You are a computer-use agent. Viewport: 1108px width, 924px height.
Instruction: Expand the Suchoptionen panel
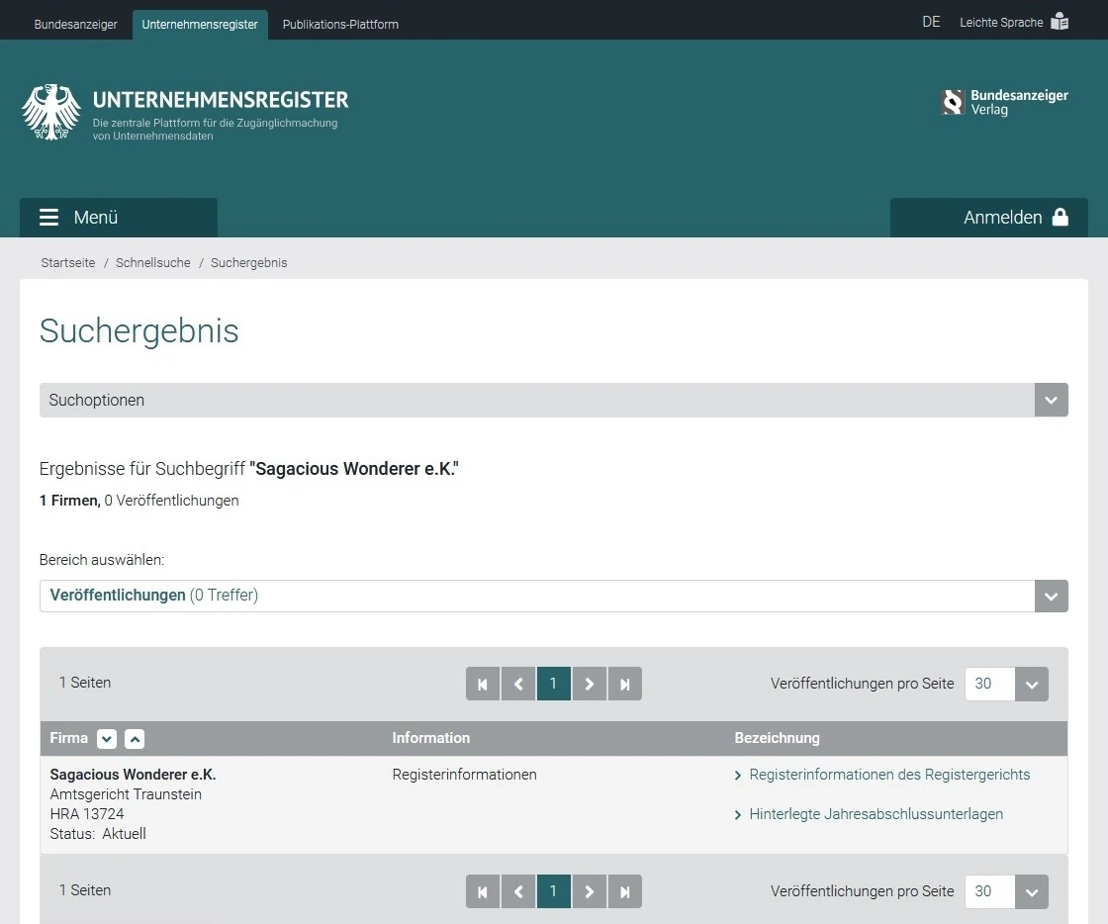pyautogui.click(x=1051, y=401)
